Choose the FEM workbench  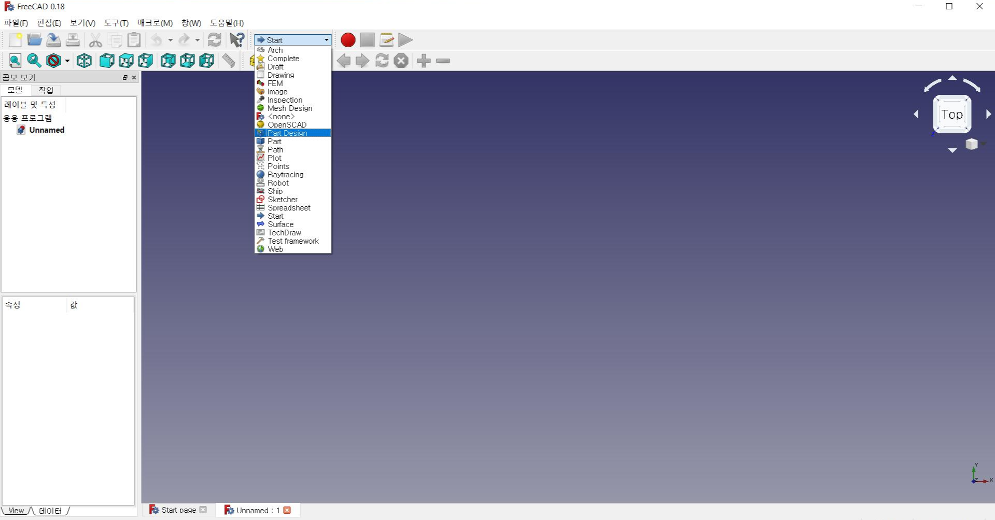pos(293,83)
